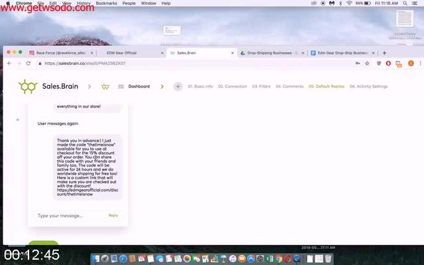This screenshot has width=424, height=265.
Task: Click the Bluetooth menu bar icon
Action: (x=341, y=3)
